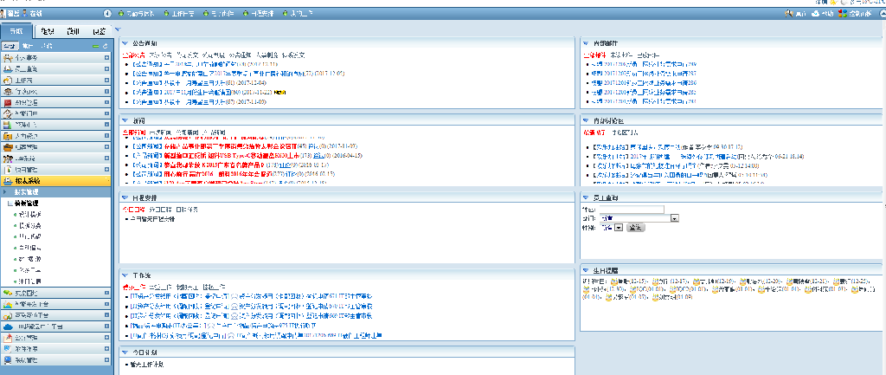Collapse the 工作流 panel

click(125, 275)
